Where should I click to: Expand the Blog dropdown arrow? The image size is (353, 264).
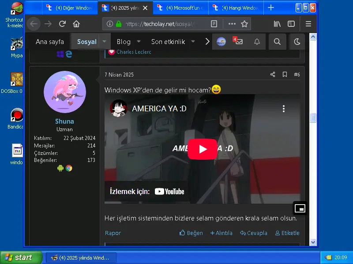(139, 41)
